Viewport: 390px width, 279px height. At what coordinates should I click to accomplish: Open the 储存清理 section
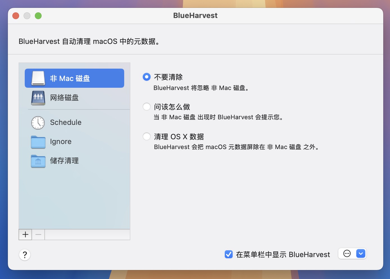click(74, 161)
